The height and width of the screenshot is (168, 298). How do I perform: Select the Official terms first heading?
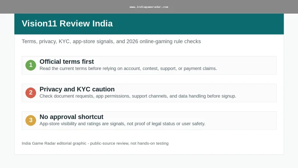click(67, 61)
